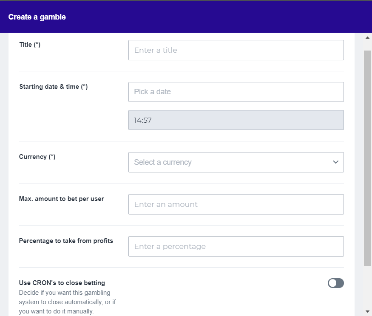The height and width of the screenshot is (316, 372).
Task: Click the currency dropdown chevron arrow
Action: pyautogui.click(x=336, y=162)
